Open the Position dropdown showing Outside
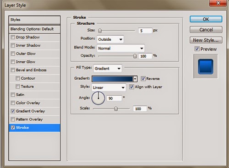Screen dimensions: 229x168 point(110,39)
